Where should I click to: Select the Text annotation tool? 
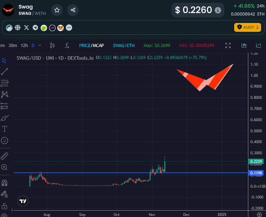(5, 129)
